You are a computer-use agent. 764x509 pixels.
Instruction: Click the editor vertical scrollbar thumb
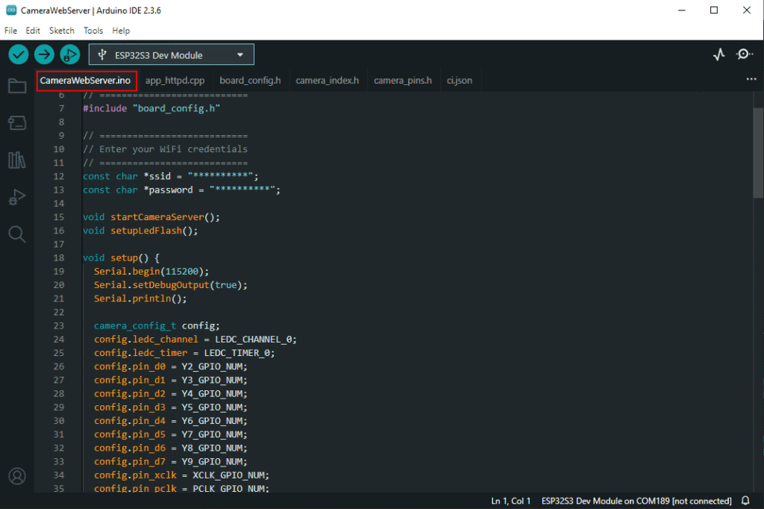(x=758, y=152)
